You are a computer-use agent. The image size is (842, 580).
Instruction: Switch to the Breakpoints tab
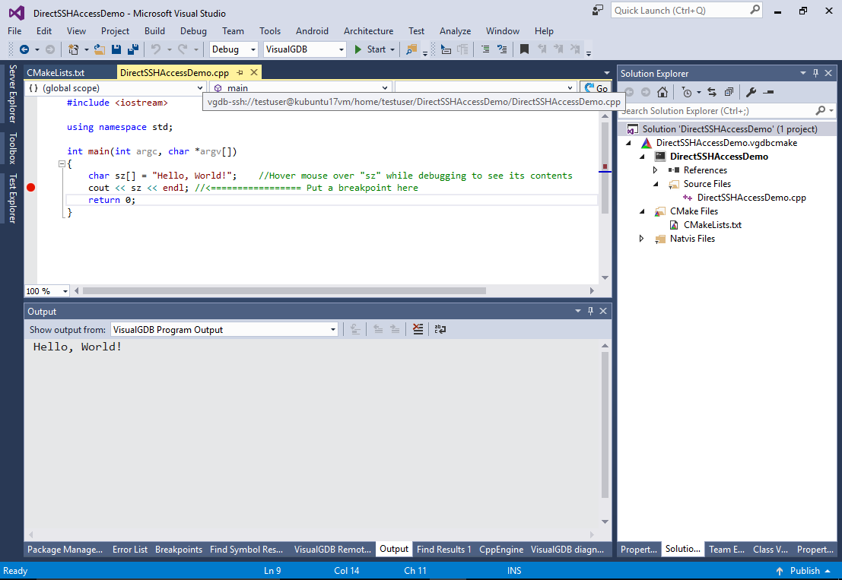click(x=179, y=550)
